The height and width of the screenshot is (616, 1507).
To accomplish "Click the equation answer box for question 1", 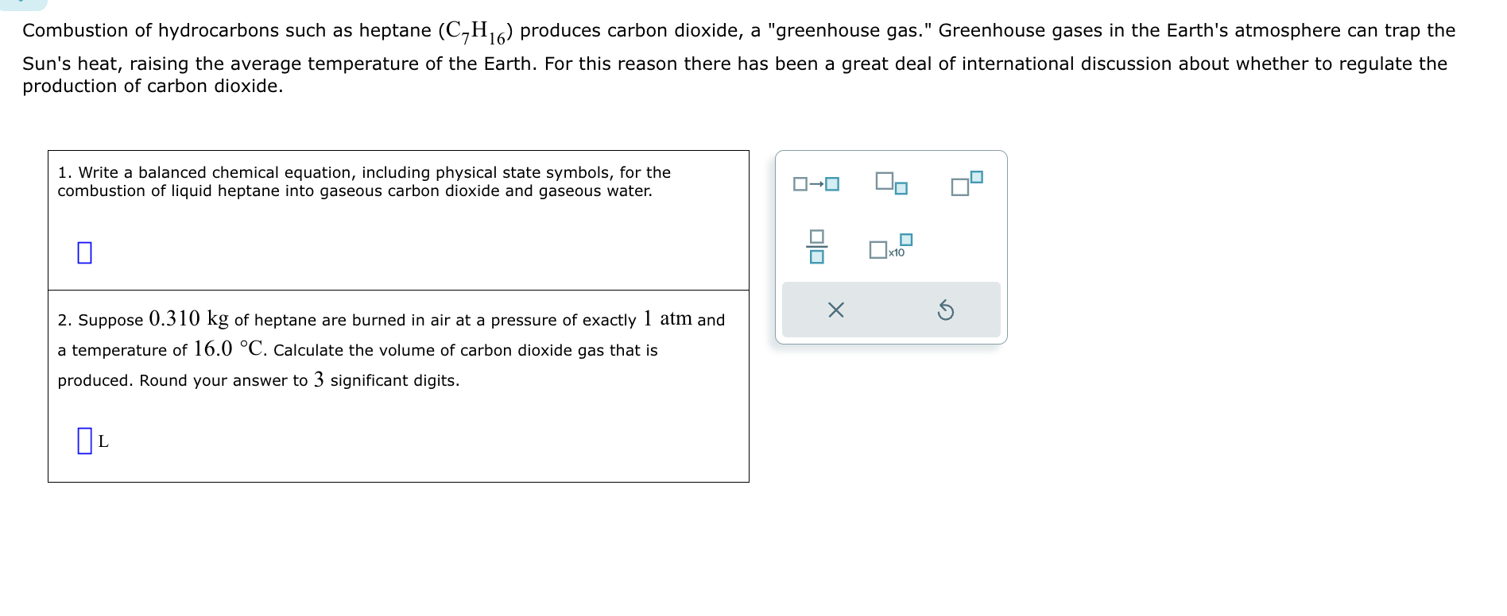I will [83, 252].
